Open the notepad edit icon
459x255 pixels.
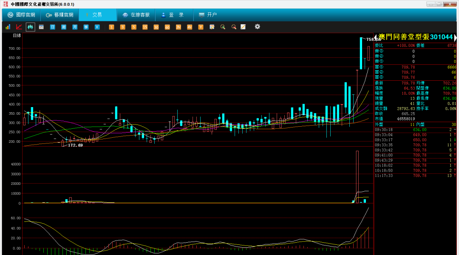(x=212, y=27)
